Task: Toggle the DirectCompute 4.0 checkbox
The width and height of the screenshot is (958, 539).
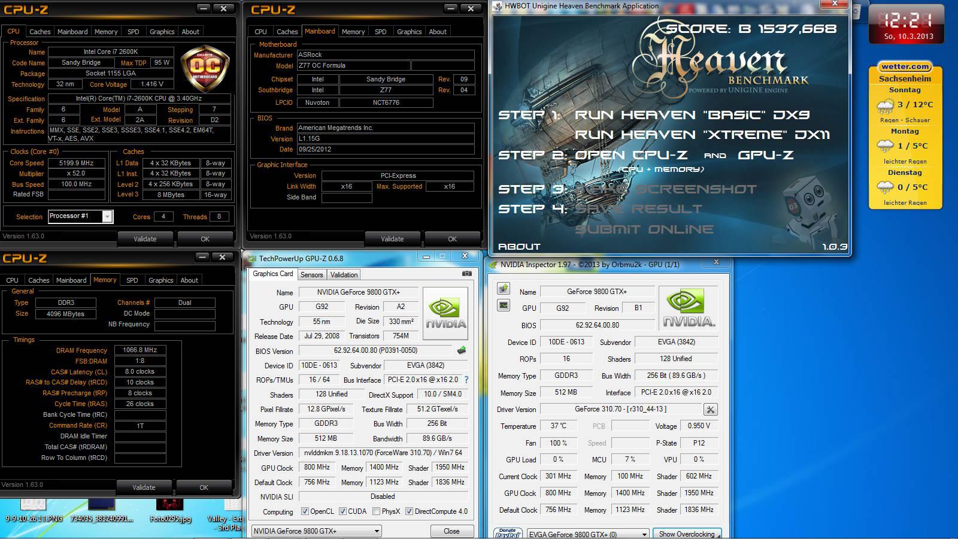Action: tap(409, 511)
